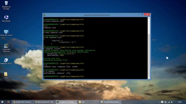This screenshot has height=104, width=186.
Task: Close the Cygwin terminal window
Action: [x=147, y=14]
